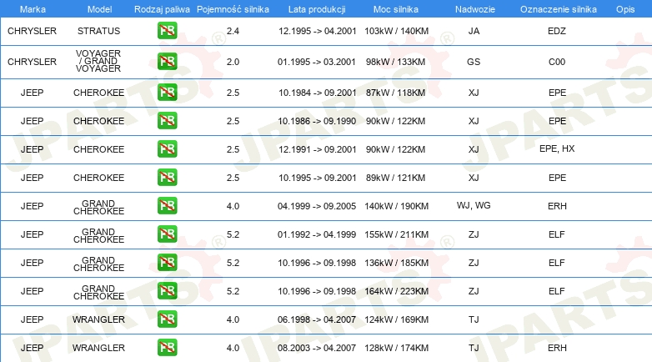The height and width of the screenshot is (362, 652).
Task: Click the 98kW / 133KM power cell
Action: (395, 62)
